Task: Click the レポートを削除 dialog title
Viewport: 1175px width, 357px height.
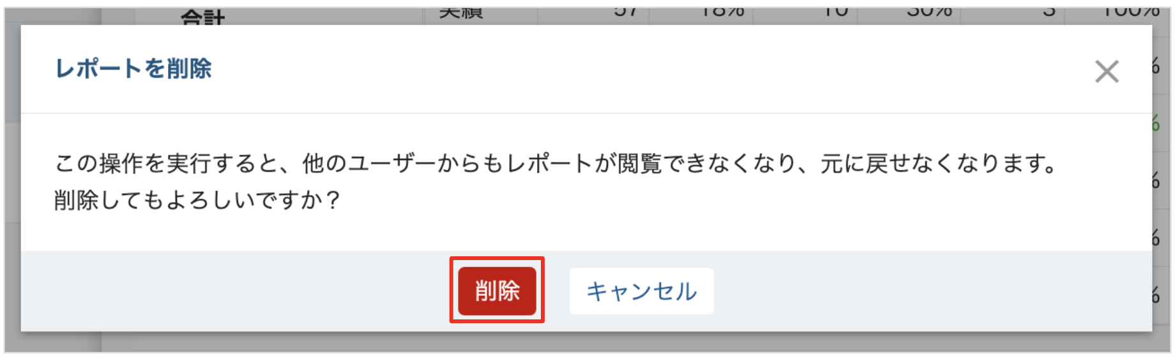Action: (x=133, y=68)
